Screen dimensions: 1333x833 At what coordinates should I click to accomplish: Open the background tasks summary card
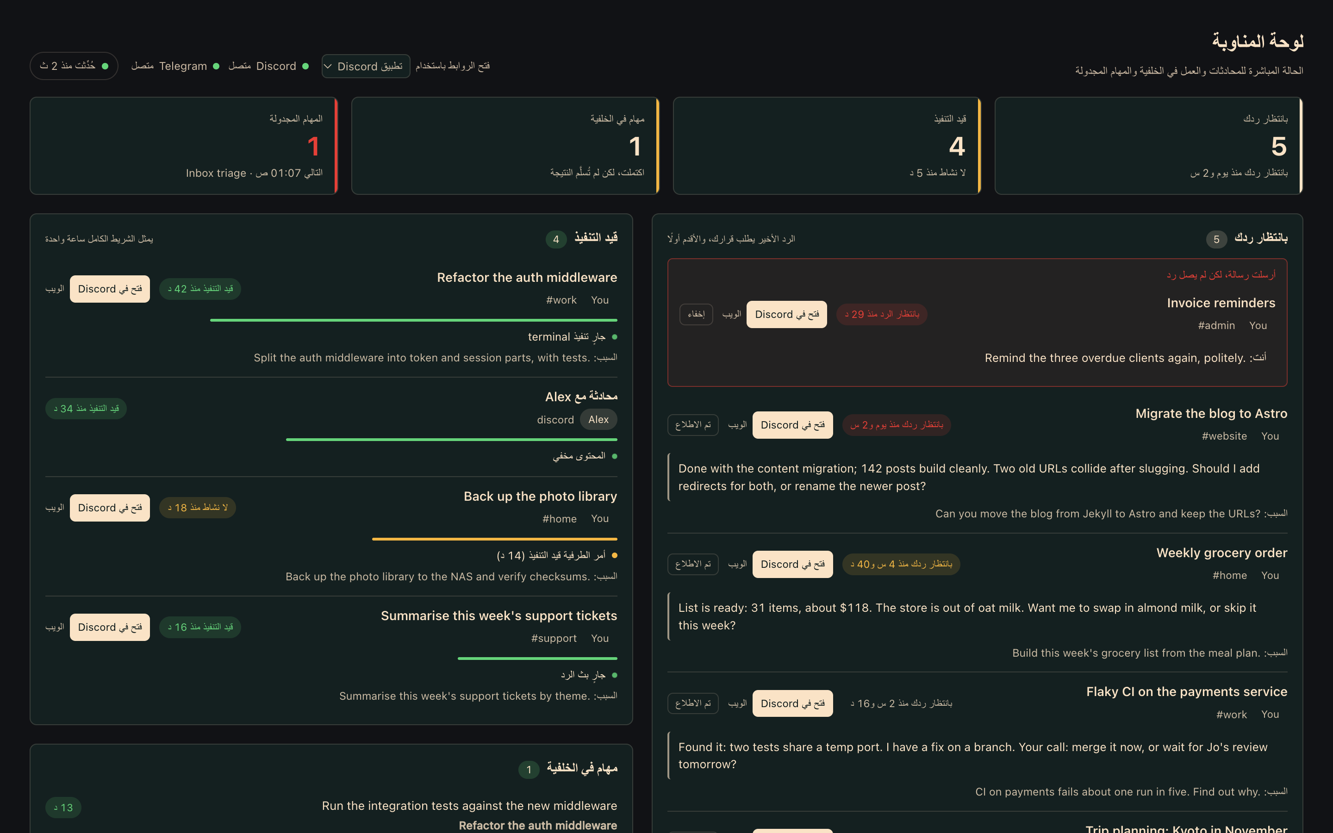tap(505, 146)
